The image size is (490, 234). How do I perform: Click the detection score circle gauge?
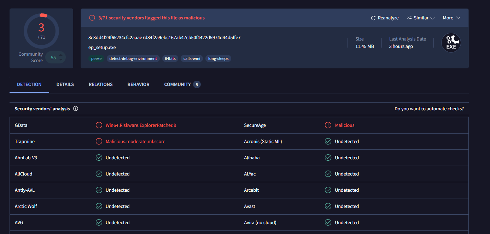41,31
